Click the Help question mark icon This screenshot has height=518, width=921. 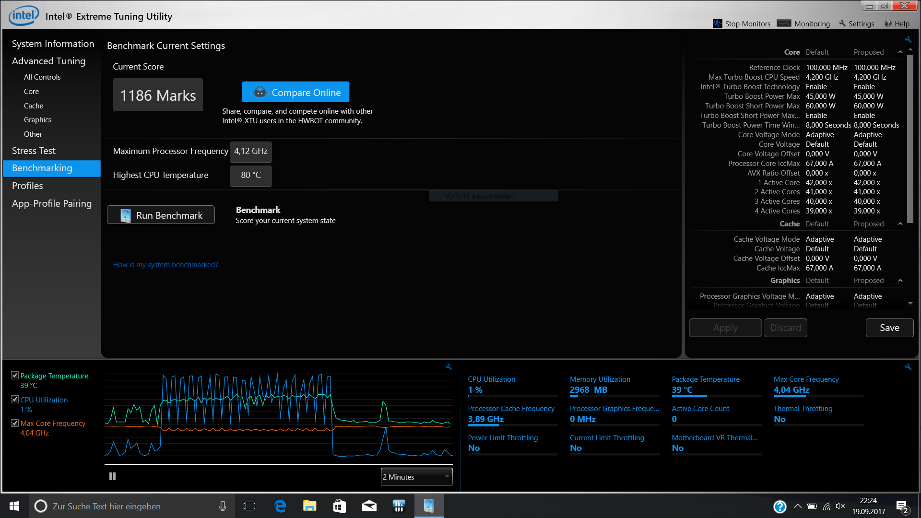point(888,24)
